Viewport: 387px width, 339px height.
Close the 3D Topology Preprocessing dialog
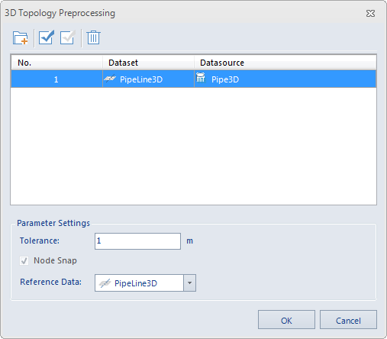pyautogui.click(x=370, y=13)
